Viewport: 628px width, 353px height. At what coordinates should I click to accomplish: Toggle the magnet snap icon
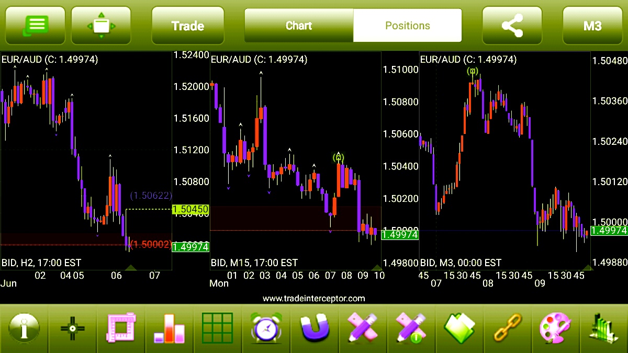(316, 328)
